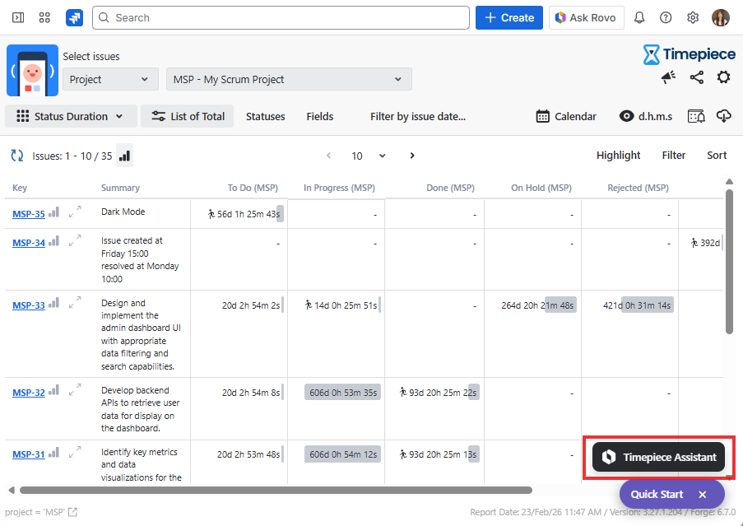Close the Quick Start popup
The height and width of the screenshot is (526, 743).
[x=702, y=495]
